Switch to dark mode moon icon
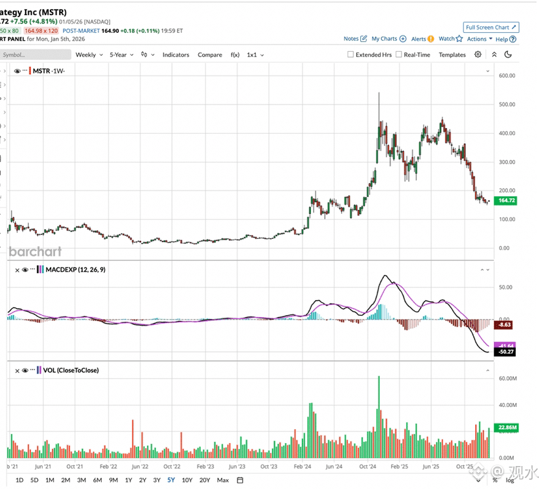 click(x=508, y=54)
